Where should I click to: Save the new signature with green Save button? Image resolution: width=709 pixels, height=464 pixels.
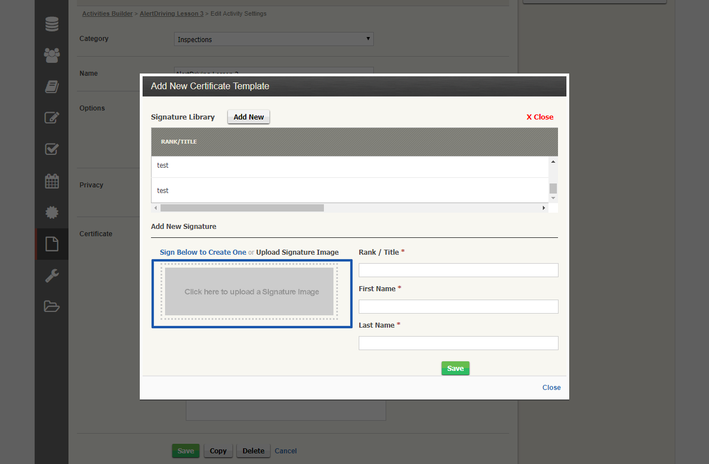point(455,368)
